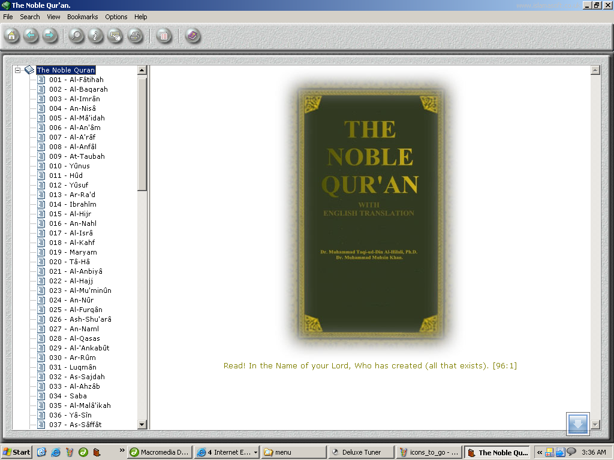Screen dimensions: 614x460
Task: Click the page icon beside 025 - Al-Furqân
Action: [x=41, y=310]
